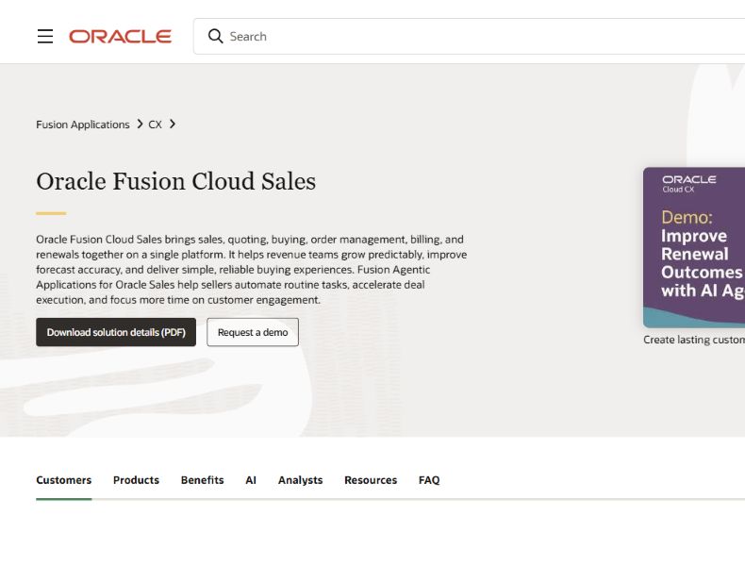Open CX breadcrumb link
Image resolution: width=745 pixels, height=566 pixels.
(x=155, y=125)
